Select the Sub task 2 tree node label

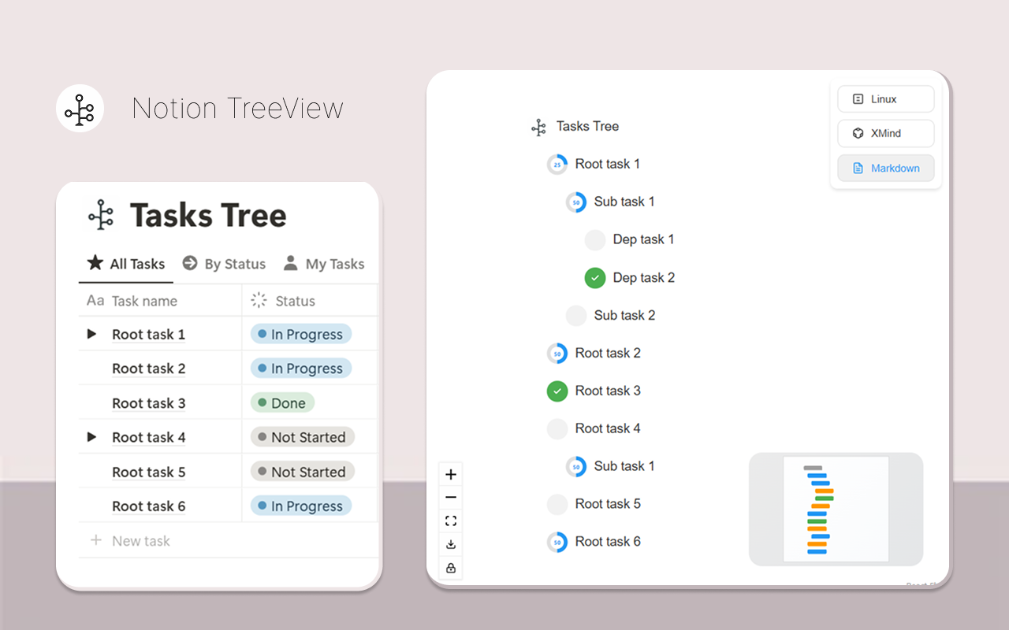point(624,315)
